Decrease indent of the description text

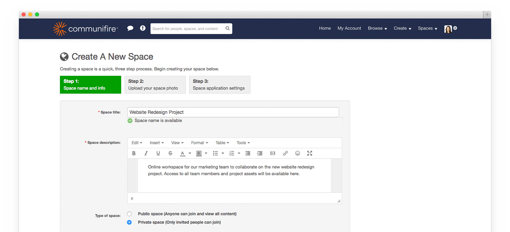(248, 153)
